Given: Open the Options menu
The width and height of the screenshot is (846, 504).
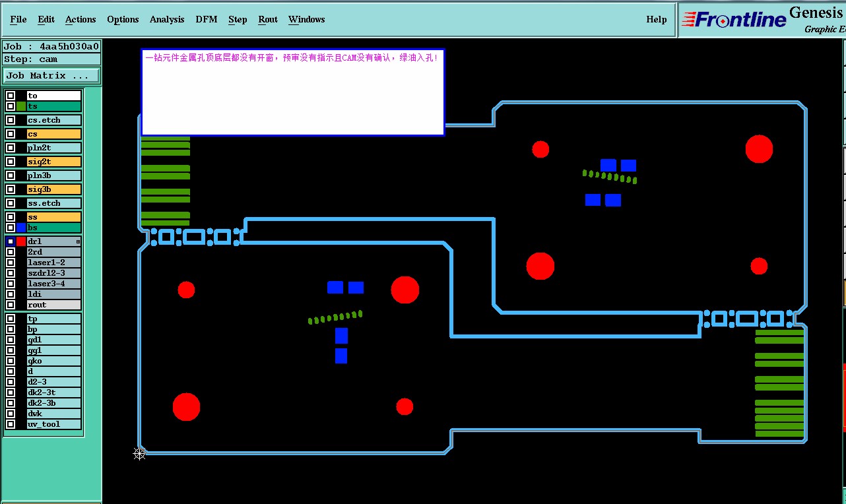Looking at the screenshot, I should coord(123,19).
